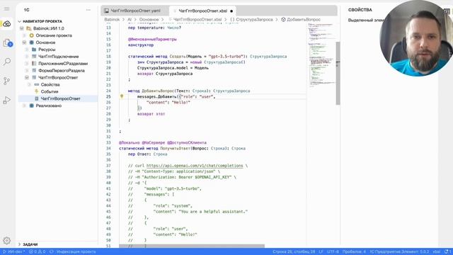Click the СВОЙСТВА panel header
This screenshot has width=453, height=255.
point(360,10)
